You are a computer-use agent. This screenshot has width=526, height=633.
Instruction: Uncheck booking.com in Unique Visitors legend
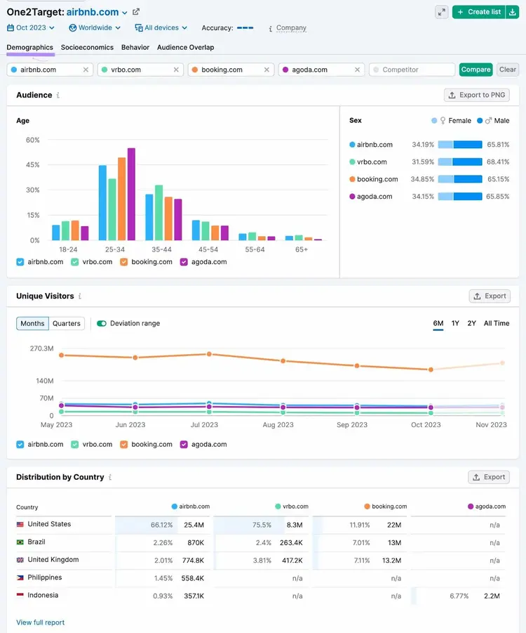point(123,445)
